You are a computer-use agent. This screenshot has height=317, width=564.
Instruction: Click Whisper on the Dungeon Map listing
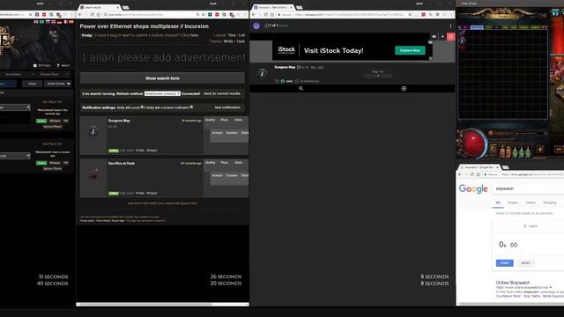click(152, 151)
